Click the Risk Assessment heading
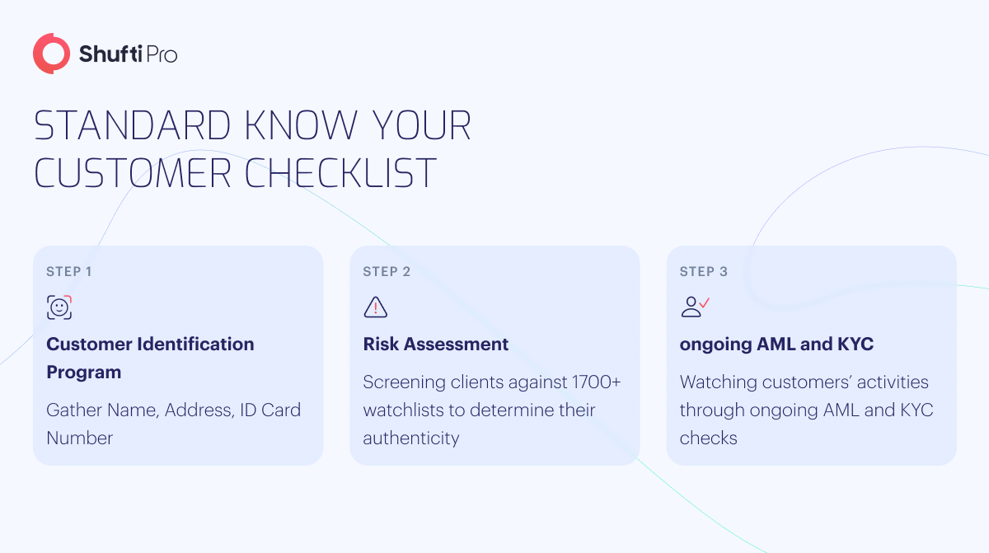Screen dimensions: 989x553 point(436,344)
